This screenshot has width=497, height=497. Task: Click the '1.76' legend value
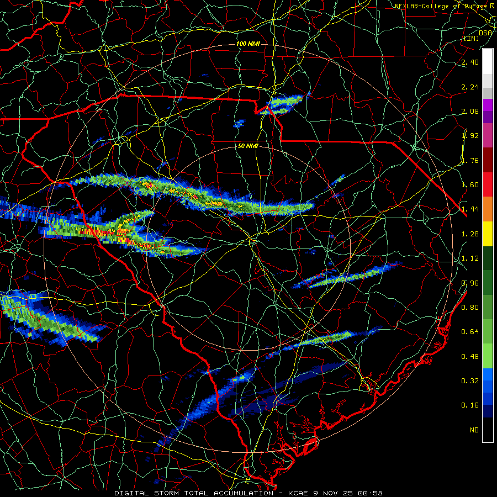pos(470,160)
